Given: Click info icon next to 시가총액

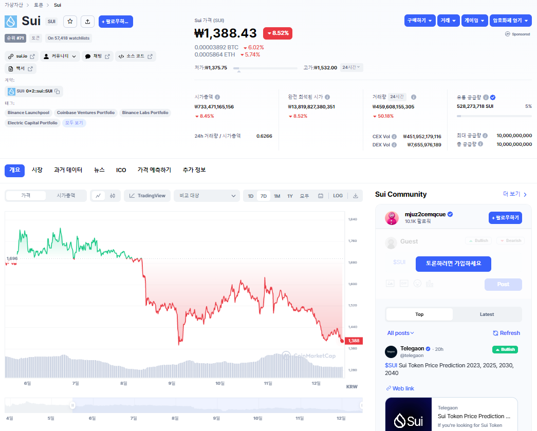Looking at the screenshot, I should coord(217,97).
